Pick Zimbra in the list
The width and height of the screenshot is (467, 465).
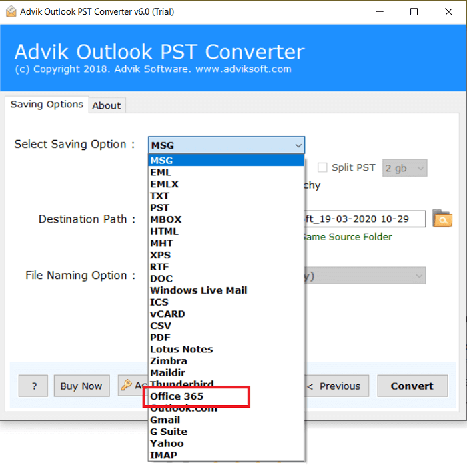click(x=226, y=361)
